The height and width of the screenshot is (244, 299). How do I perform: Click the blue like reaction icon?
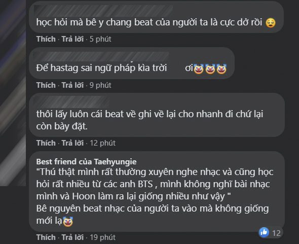(x=264, y=232)
